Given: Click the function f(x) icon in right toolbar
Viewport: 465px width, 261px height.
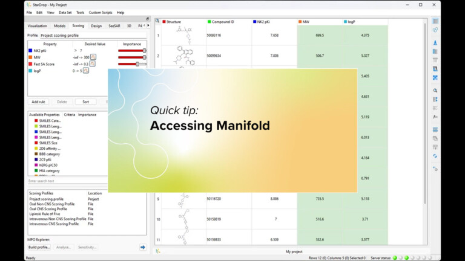Looking at the screenshot, I should coord(435,115).
